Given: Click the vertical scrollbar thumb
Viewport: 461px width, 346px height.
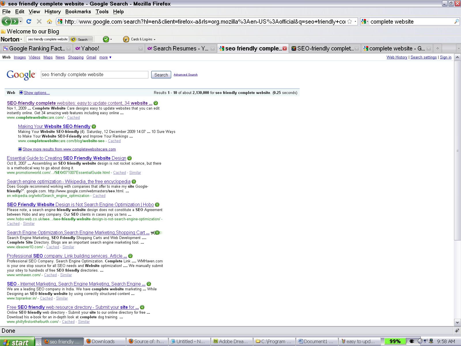Looking at the screenshot, I should pos(457,150).
